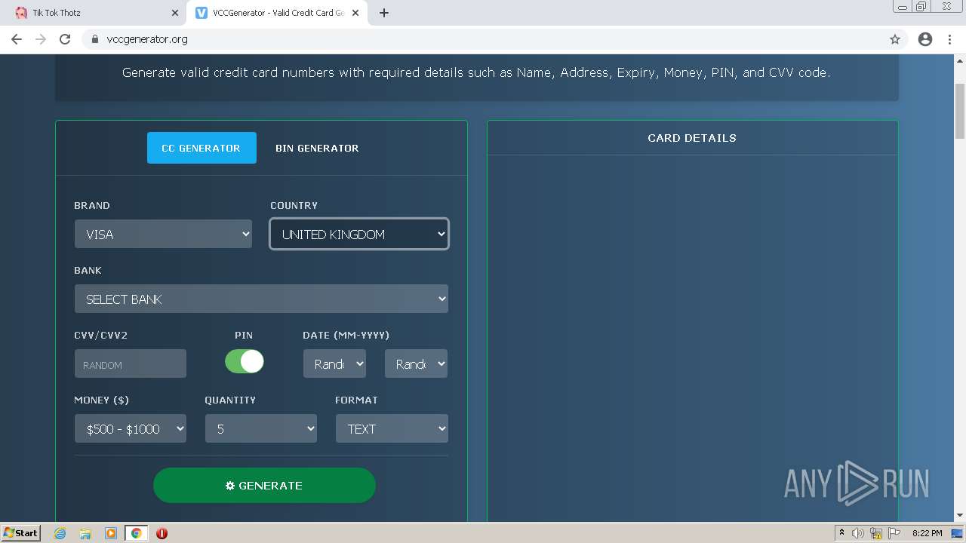Open the volume control in the tray
This screenshot has width=966, height=543.
coord(858,533)
